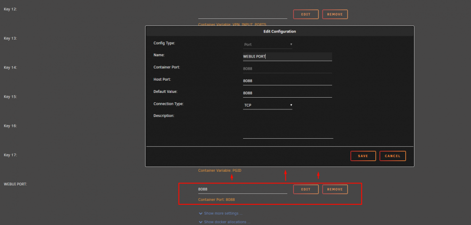Click the Default Value input field
The width and height of the screenshot is (471, 225).
click(x=287, y=93)
